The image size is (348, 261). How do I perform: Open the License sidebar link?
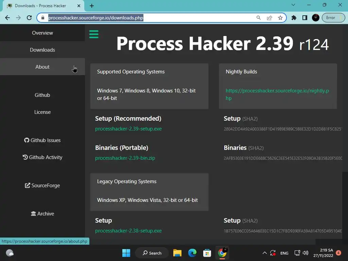click(x=42, y=112)
